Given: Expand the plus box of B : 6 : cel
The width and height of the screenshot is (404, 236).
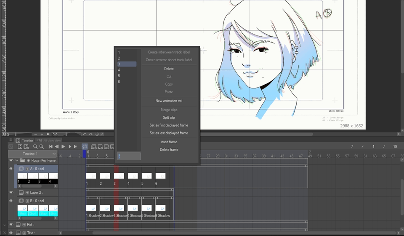Looking at the screenshot, I should coord(27,201).
